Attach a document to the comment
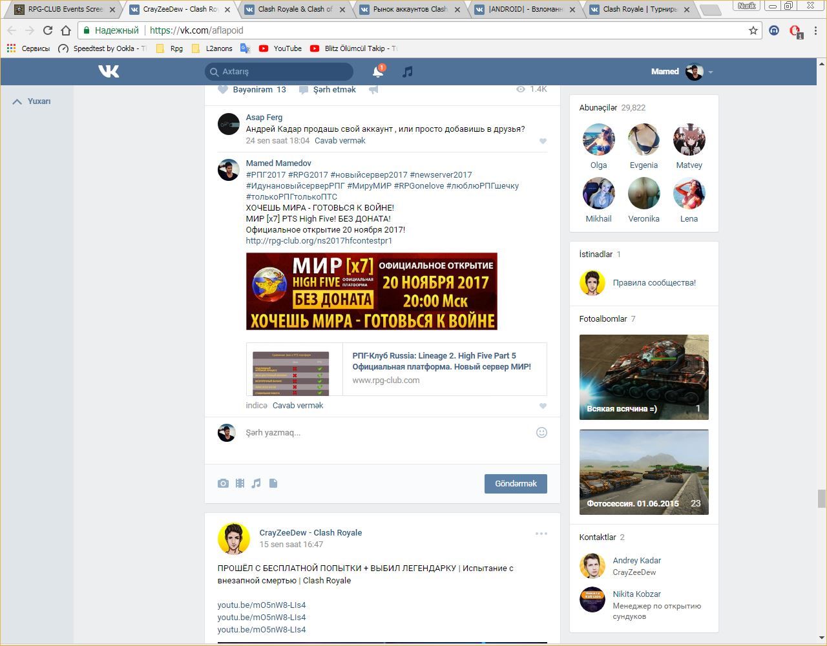The height and width of the screenshot is (646, 827). click(x=273, y=483)
